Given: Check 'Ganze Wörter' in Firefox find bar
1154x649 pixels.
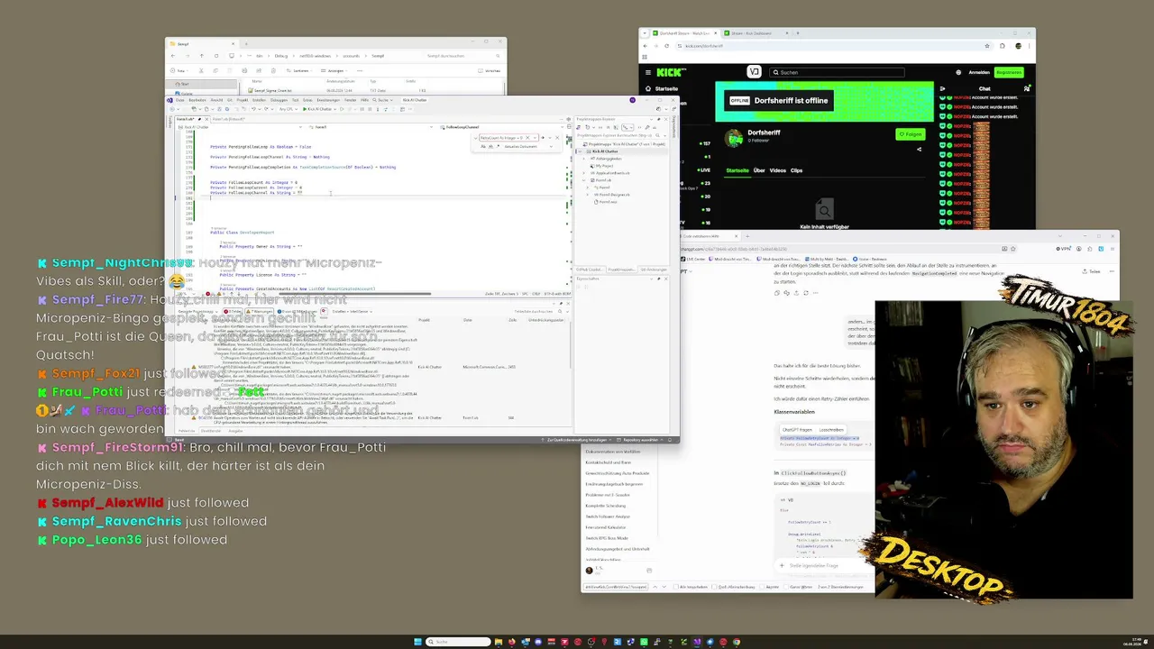Looking at the screenshot, I should click(785, 587).
